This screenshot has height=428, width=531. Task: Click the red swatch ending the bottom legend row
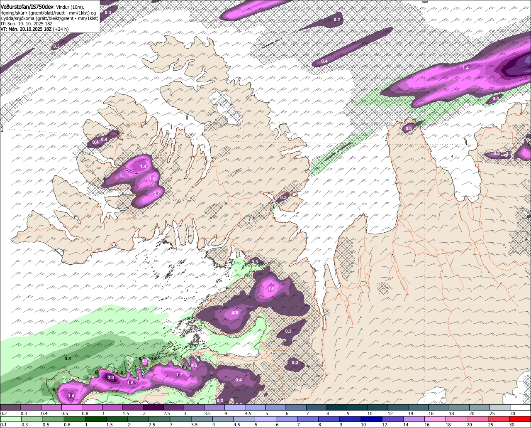click(x=520, y=419)
